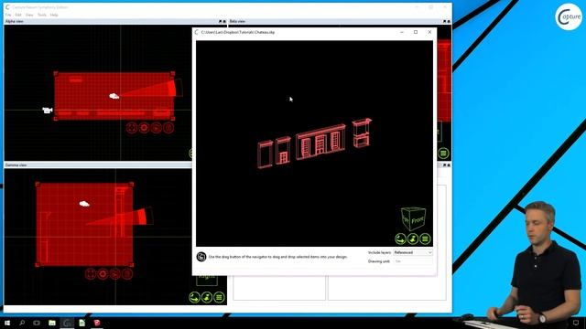Image resolution: width=586 pixels, height=329 pixels.
Task: Click fourth red navigator icon in Gamma view
Action: click(x=127, y=274)
